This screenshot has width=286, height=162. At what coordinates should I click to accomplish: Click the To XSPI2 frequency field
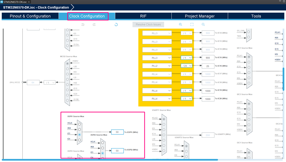pos(117,151)
